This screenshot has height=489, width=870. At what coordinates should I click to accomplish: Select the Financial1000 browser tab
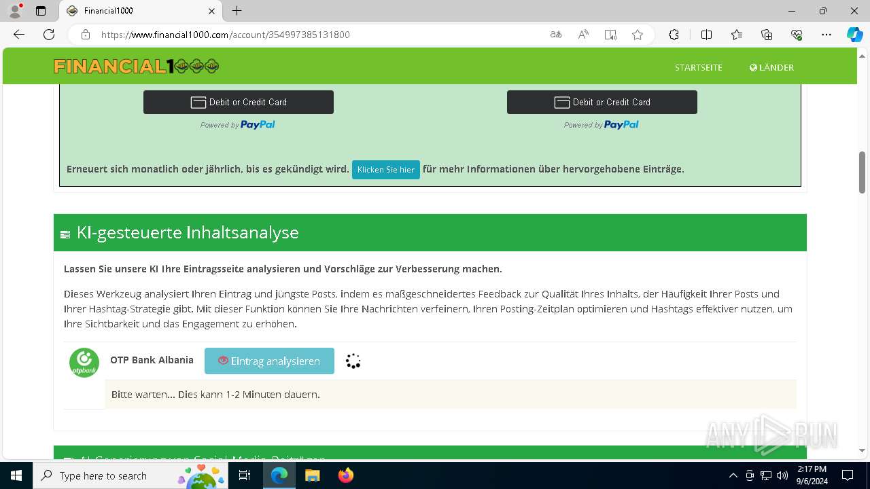pos(141,11)
